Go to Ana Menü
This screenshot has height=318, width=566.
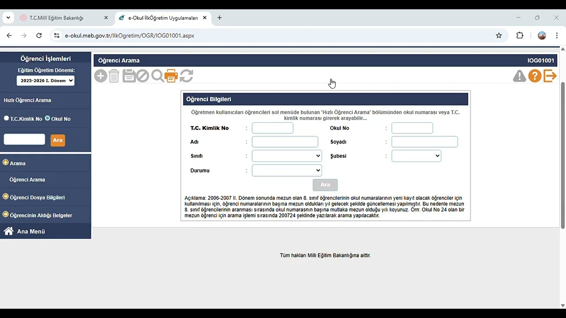pyautogui.click(x=31, y=231)
